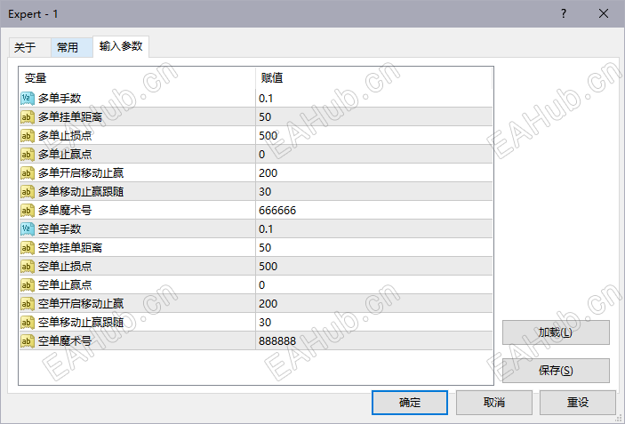Viewport: 625px width, 424px height.
Task: Click the ab icon beside 空单止损点
Action: [x=28, y=266]
